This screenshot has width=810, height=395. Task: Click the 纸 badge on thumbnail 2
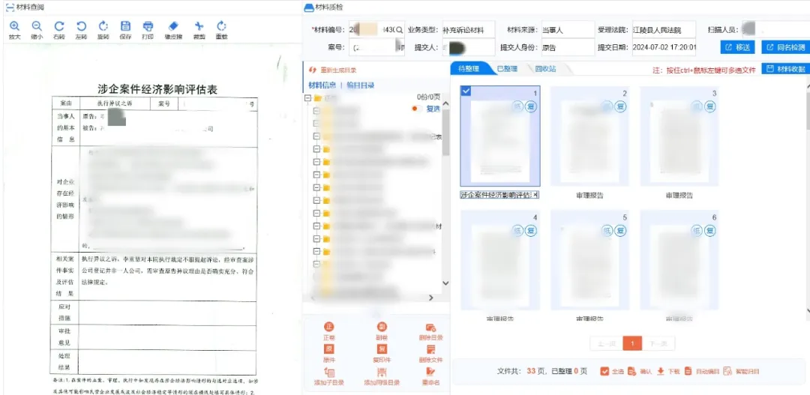tap(607, 107)
